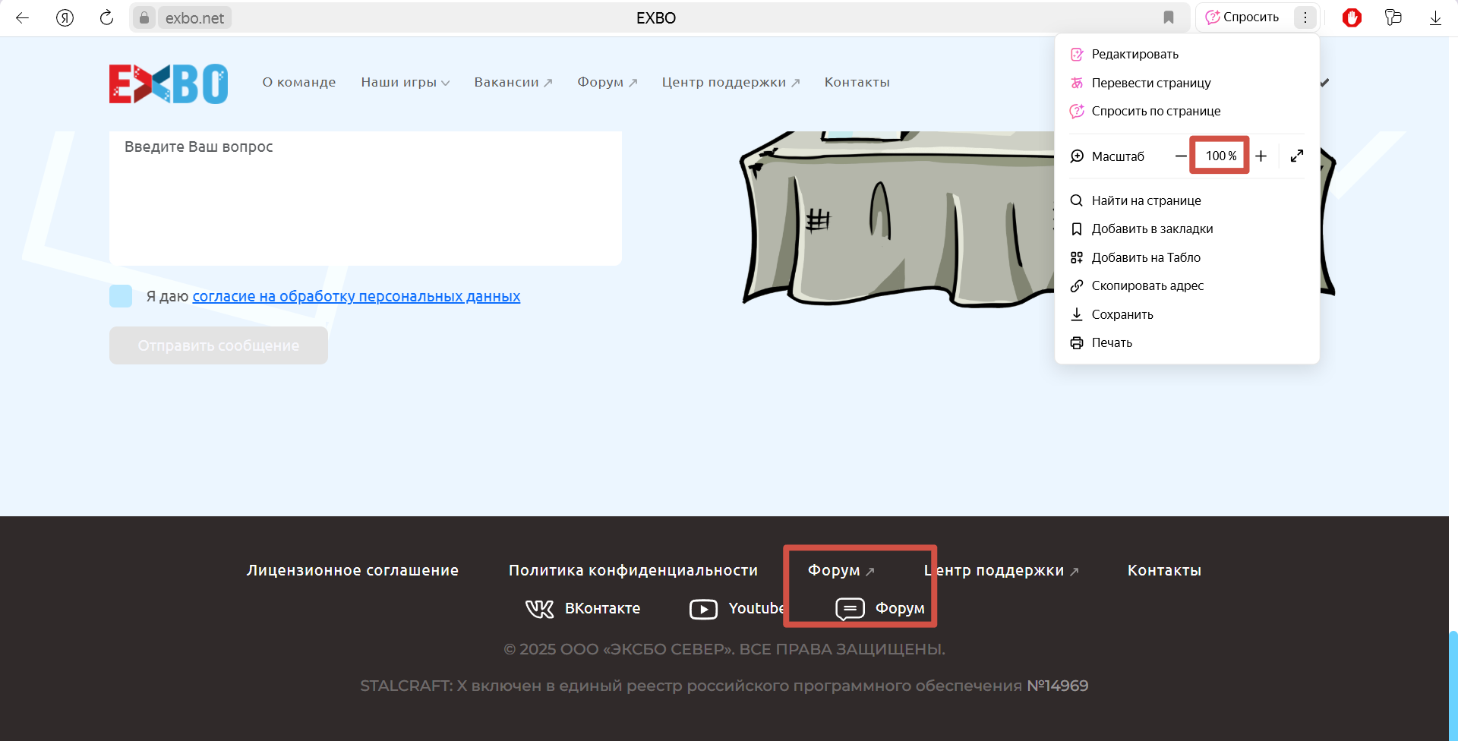Open the Вакансии header link
Screen dimensions: 1458x741
tap(513, 82)
